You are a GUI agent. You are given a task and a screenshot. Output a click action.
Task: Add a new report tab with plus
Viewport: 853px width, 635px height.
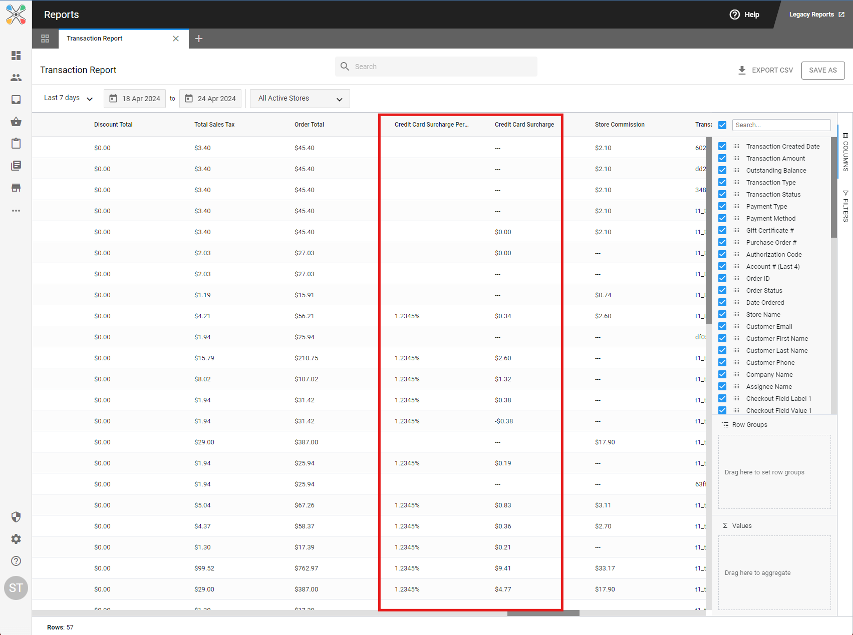pos(199,39)
